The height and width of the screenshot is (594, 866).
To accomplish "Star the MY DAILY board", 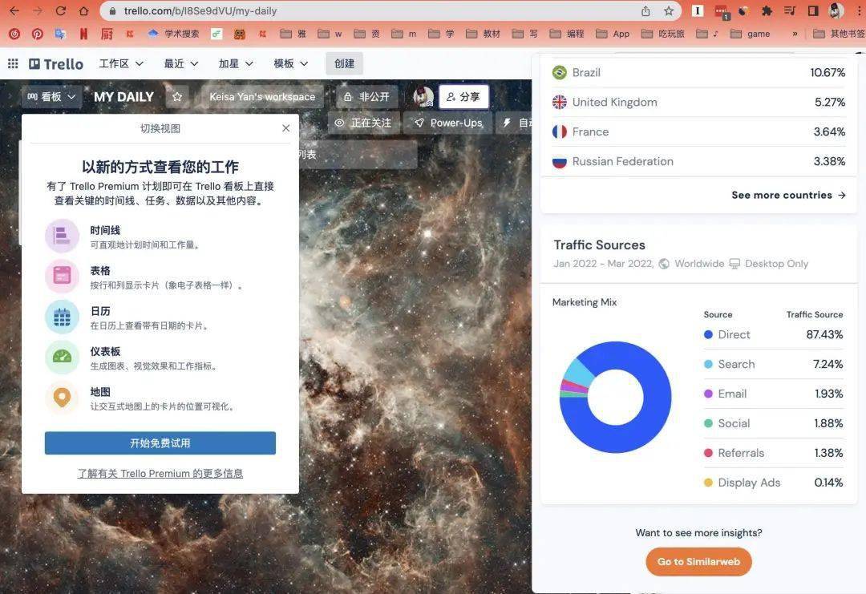I will (177, 97).
